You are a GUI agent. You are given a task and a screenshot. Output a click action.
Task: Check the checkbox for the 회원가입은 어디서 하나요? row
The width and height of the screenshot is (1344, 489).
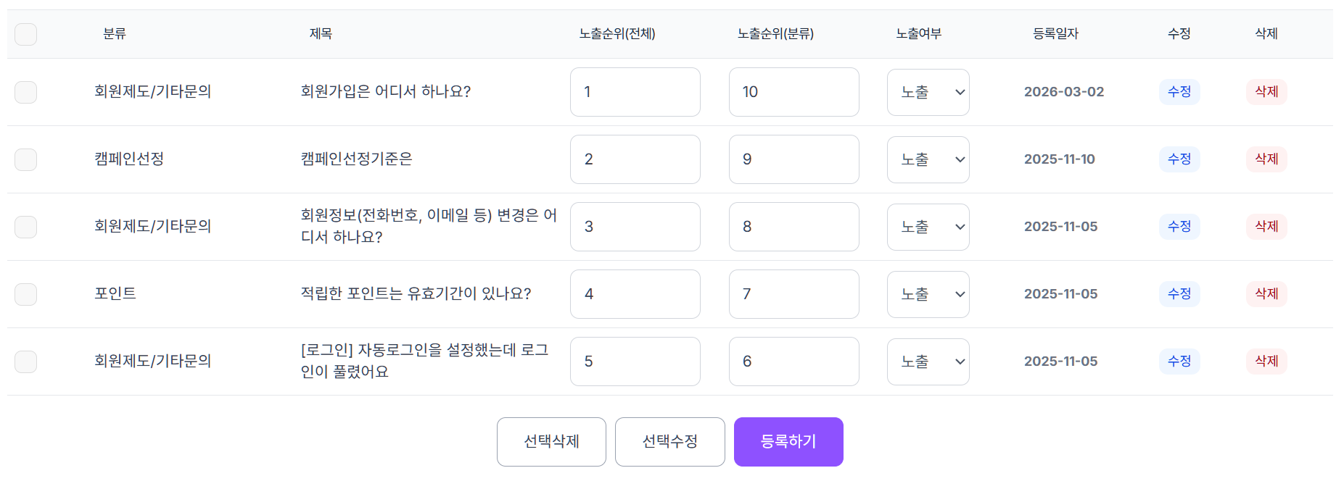[x=25, y=92]
